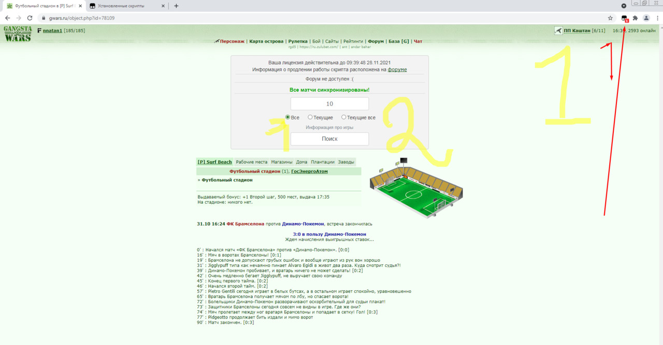
Task: Click the rgd5 link under the menu
Action: tap(293, 47)
